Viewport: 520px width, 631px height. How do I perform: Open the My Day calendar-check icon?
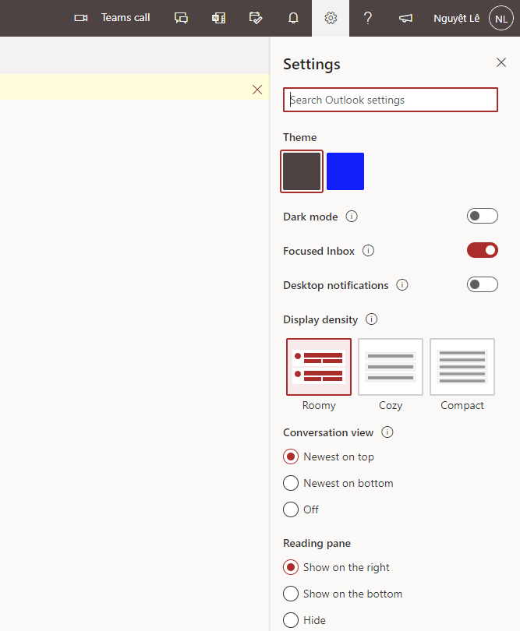(x=256, y=18)
